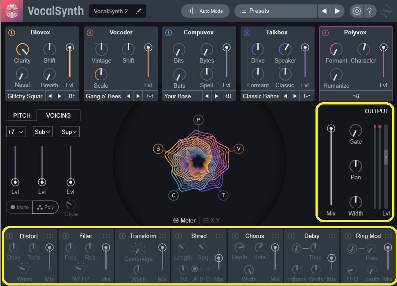Open the Sup voicing dropdown
The width and height of the screenshot is (397, 286).
click(70, 132)
